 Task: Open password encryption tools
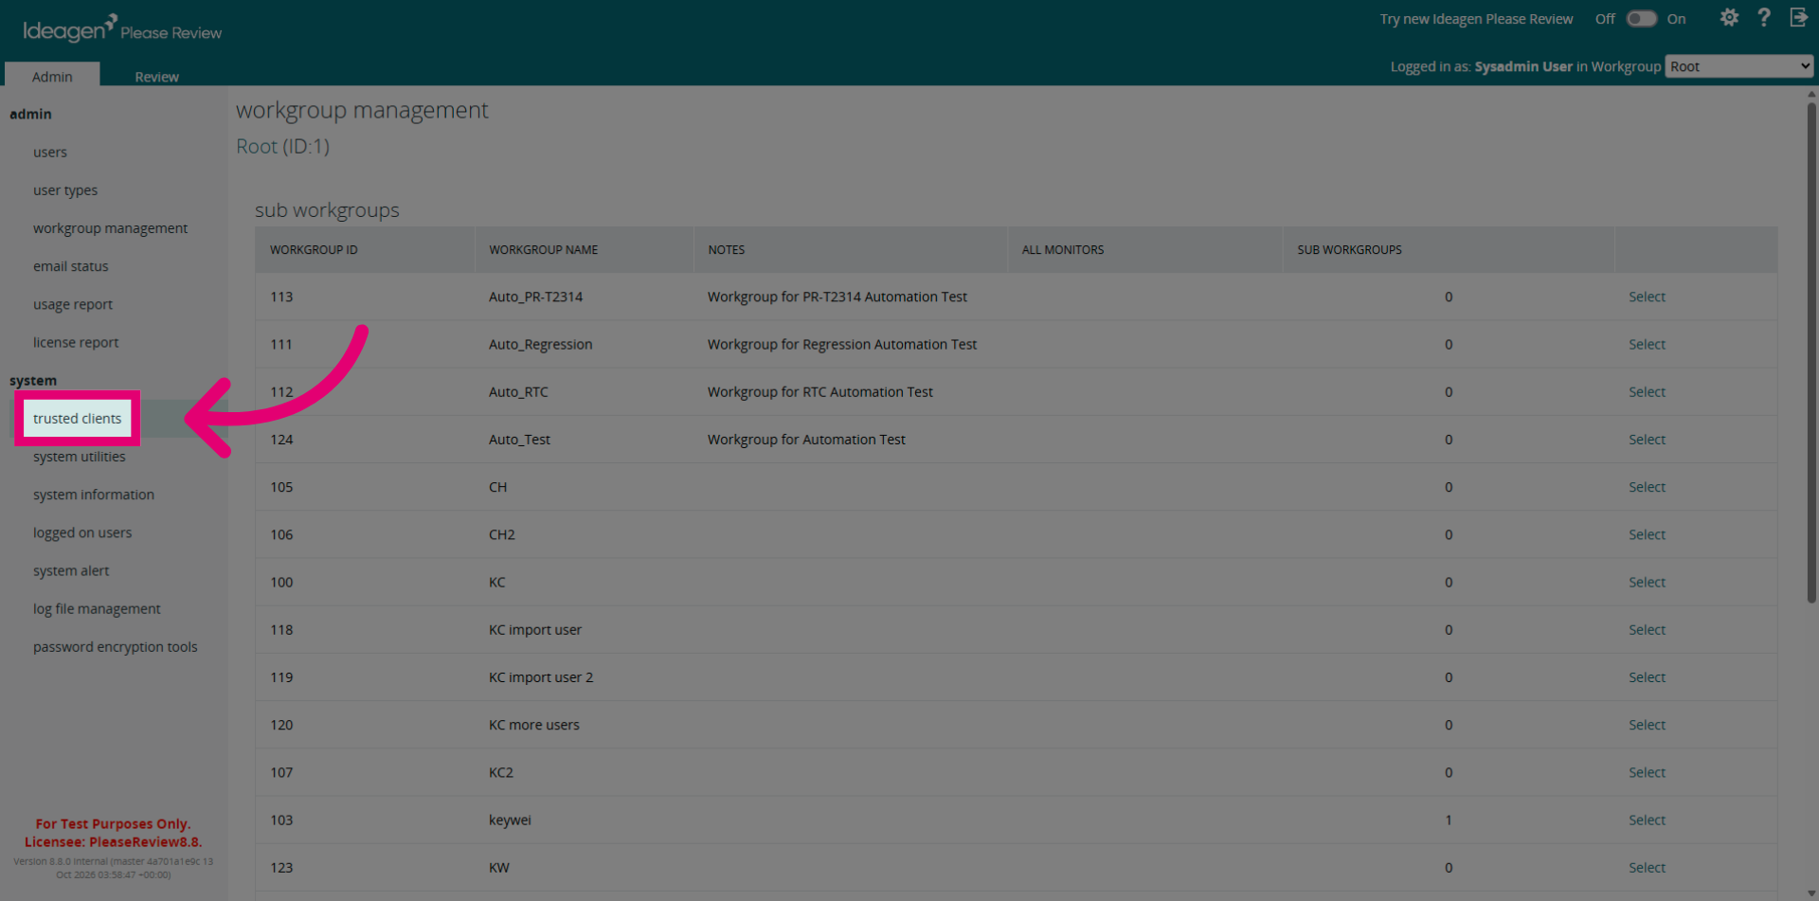(116, 647)
